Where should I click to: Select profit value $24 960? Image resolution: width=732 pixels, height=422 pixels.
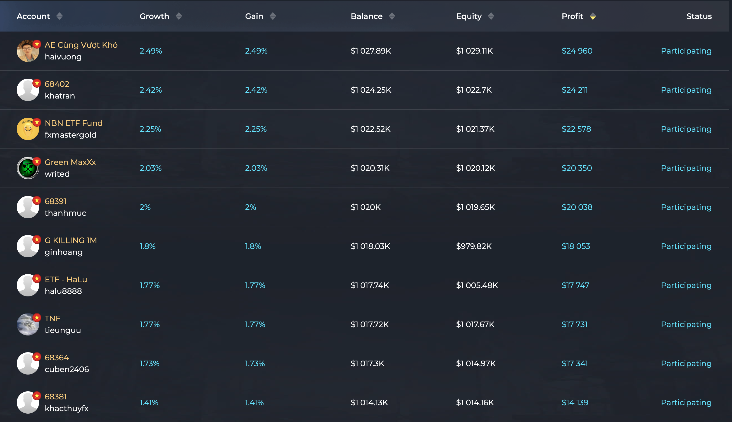coord(577,51)
